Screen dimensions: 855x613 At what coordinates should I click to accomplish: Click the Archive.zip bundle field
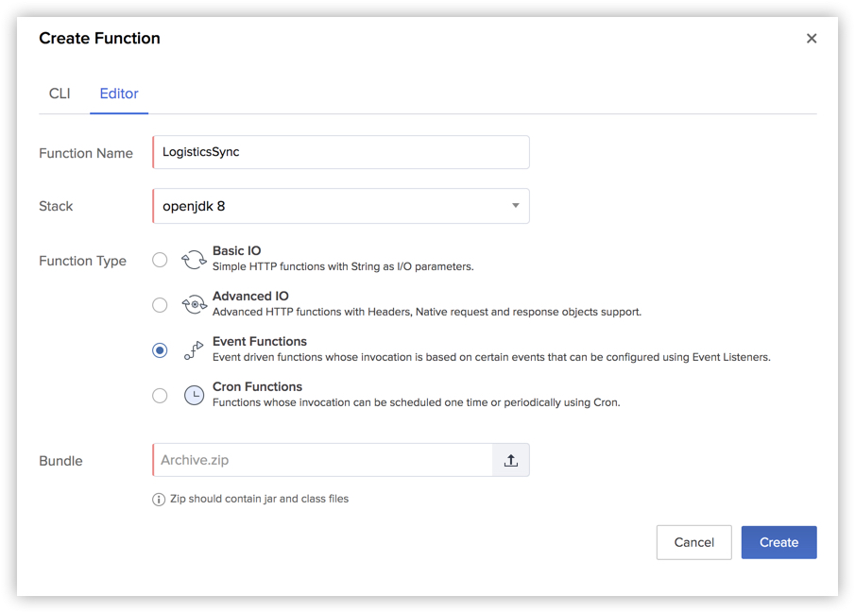322,460
